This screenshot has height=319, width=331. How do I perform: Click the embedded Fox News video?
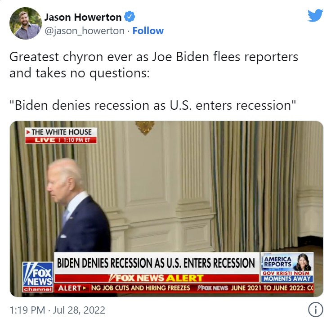click(x=166, y=209)
